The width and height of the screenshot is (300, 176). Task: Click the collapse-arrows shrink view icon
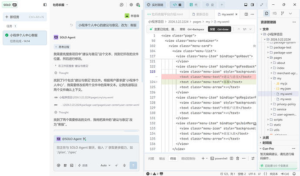pyautogui.click(x=262, y=5)
